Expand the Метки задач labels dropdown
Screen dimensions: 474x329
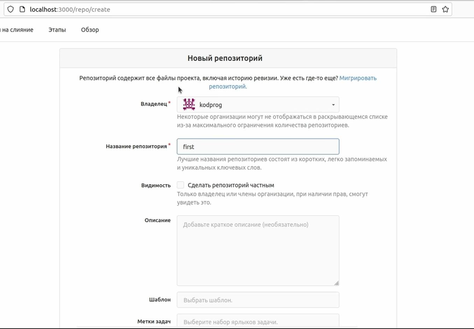coord(258,321)
